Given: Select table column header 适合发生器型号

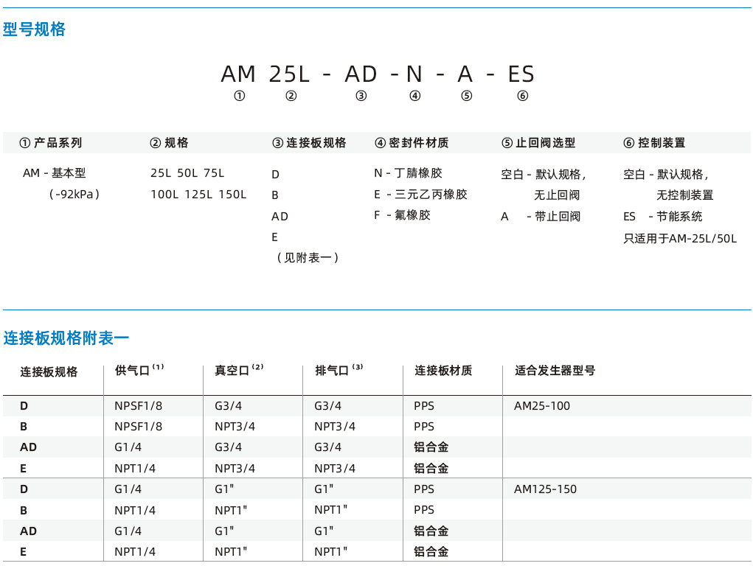Looking at the screenshot, I should coord(555,371).
